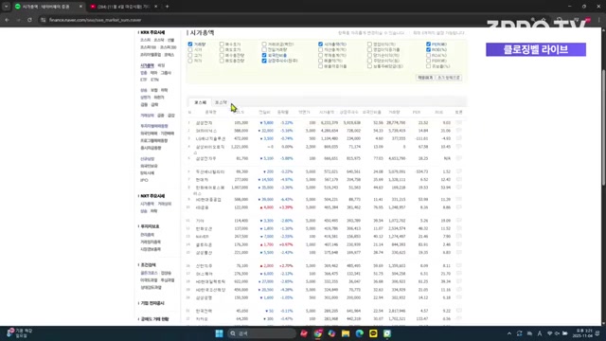Open discussion icon for NAVER row
The image size is (606, 341).
[x=458, y=236]
